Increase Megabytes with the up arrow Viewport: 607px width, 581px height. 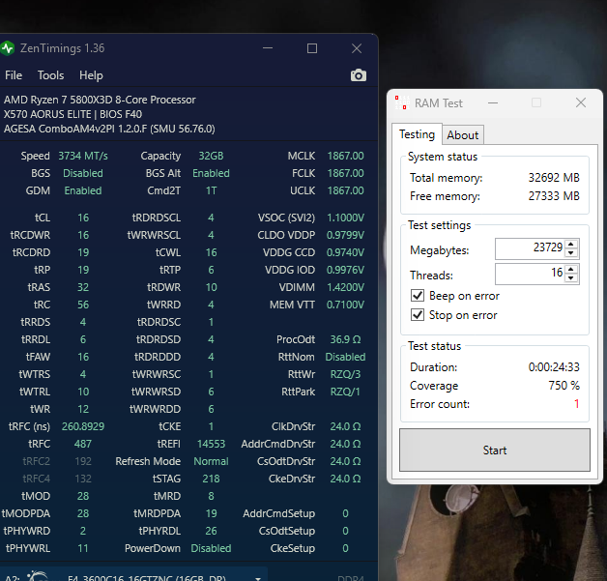tap(571, 244)
